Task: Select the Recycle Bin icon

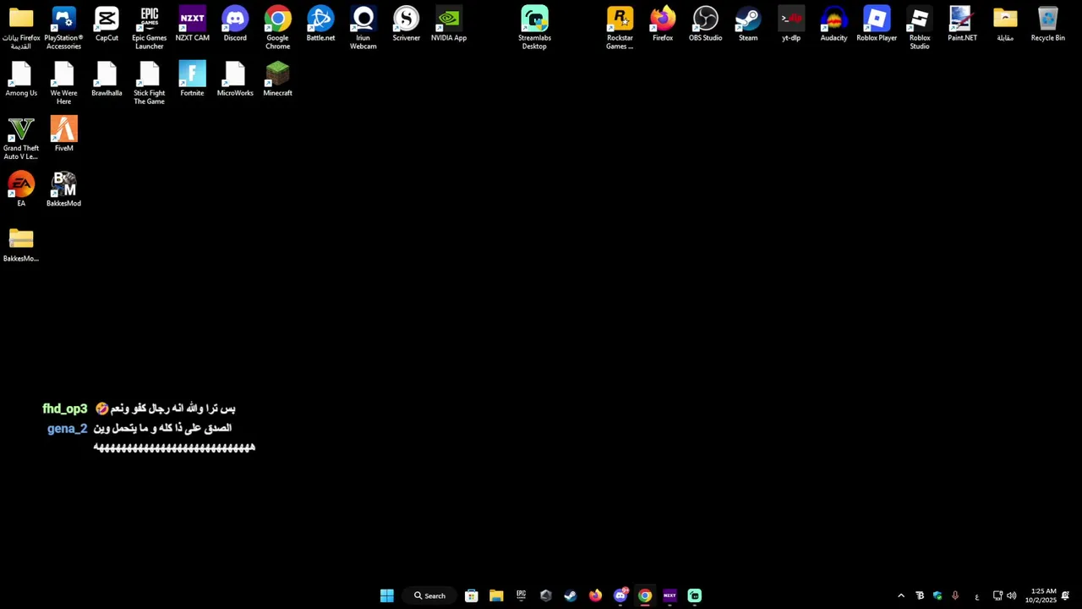Action: coord(1047,25)
